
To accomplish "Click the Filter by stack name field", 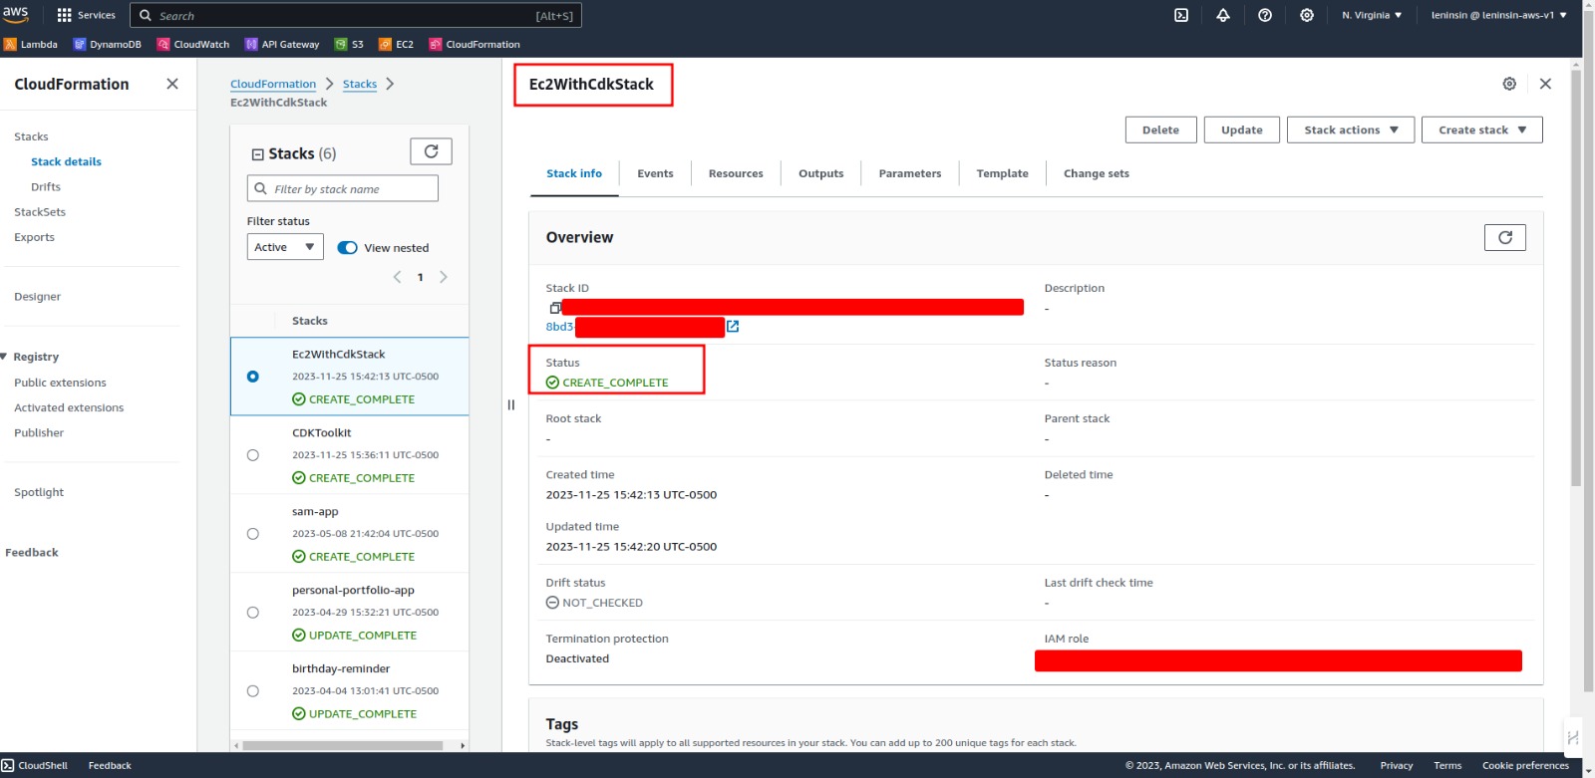I will point(343,189).
